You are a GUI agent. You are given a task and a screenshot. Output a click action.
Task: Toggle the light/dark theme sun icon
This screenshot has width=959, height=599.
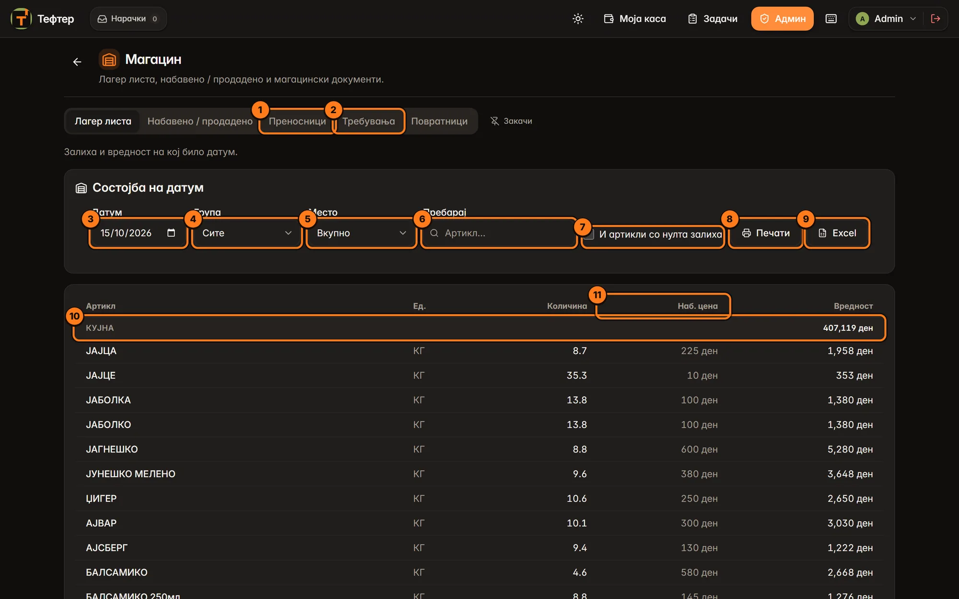click(x=578, y=19)
